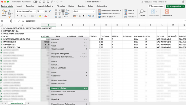The height and width of the screenshot is (105, 186).
Task: Click the Compartilhar button
Action: 175,6
